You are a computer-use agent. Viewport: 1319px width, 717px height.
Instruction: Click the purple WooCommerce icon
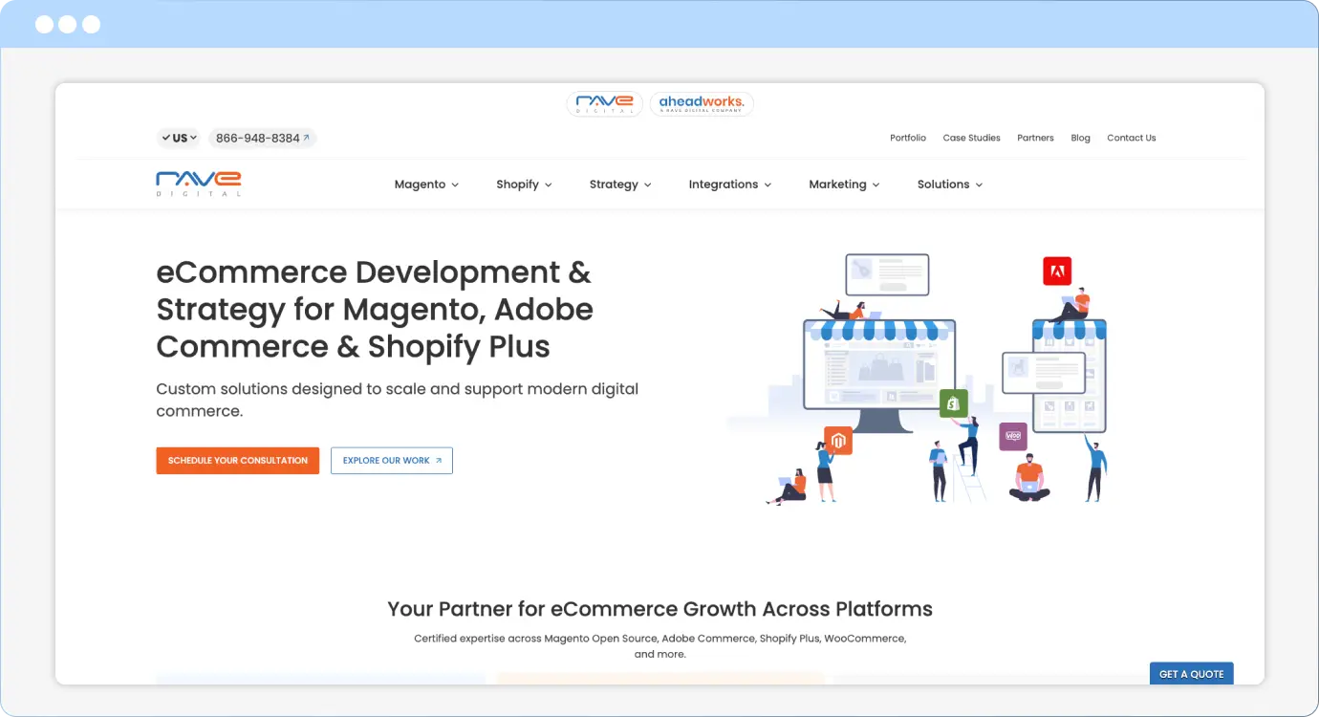1013,436
